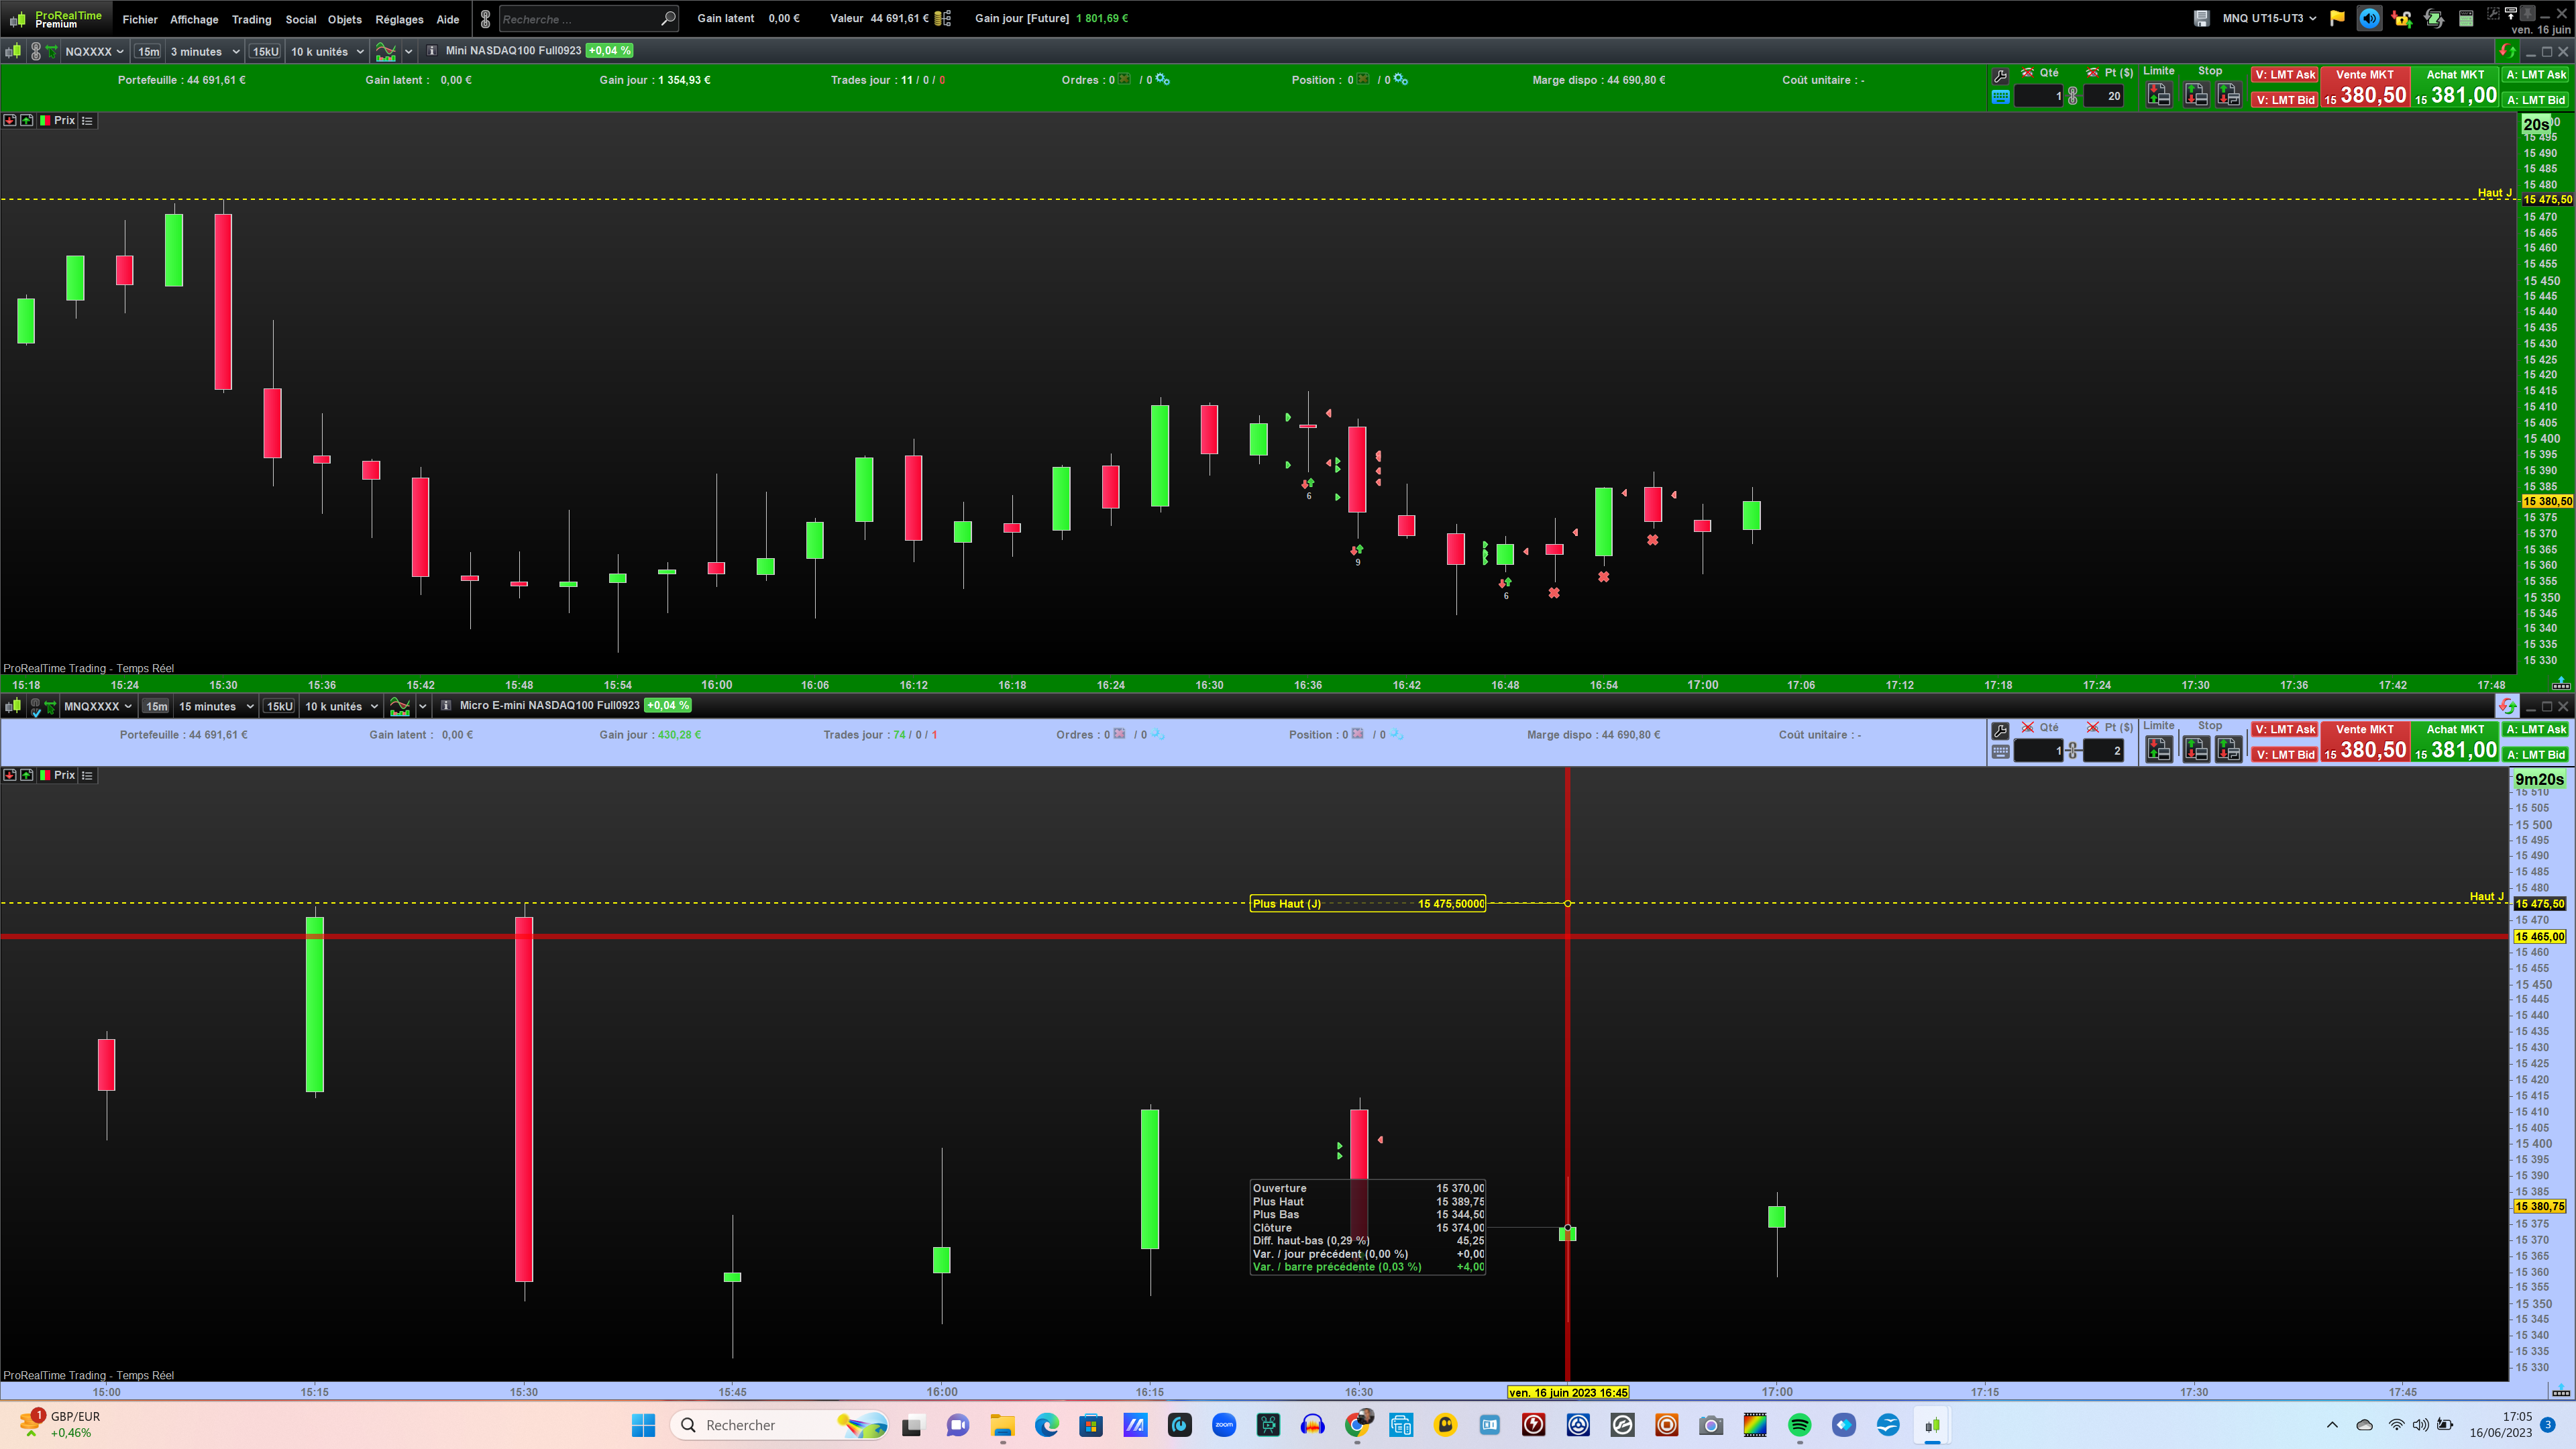Click the info icon beside Mini NASDAQ100

432,51
